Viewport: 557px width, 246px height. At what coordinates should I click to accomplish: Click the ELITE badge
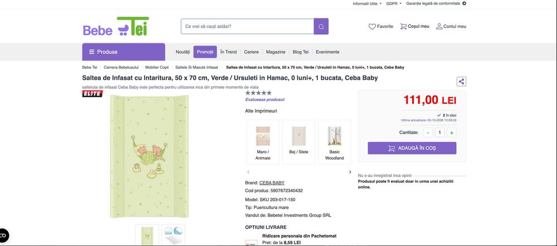point(92,93)
